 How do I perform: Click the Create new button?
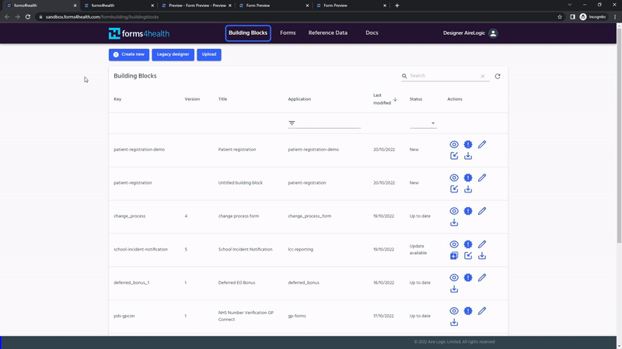tap(129, 54)
